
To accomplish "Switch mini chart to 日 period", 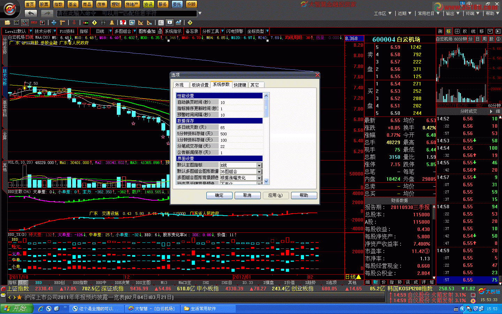I will tap(478, 39).
